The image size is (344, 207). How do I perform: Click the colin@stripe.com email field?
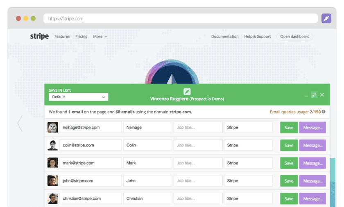[x=91, y=145]
